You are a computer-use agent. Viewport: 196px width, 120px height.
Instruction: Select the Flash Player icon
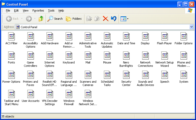(165, 36)
